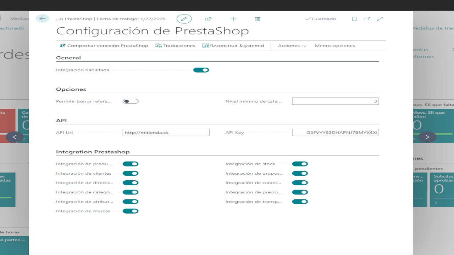
Task: Enable the Integración habilitada toggle
Action: [201, 70]
